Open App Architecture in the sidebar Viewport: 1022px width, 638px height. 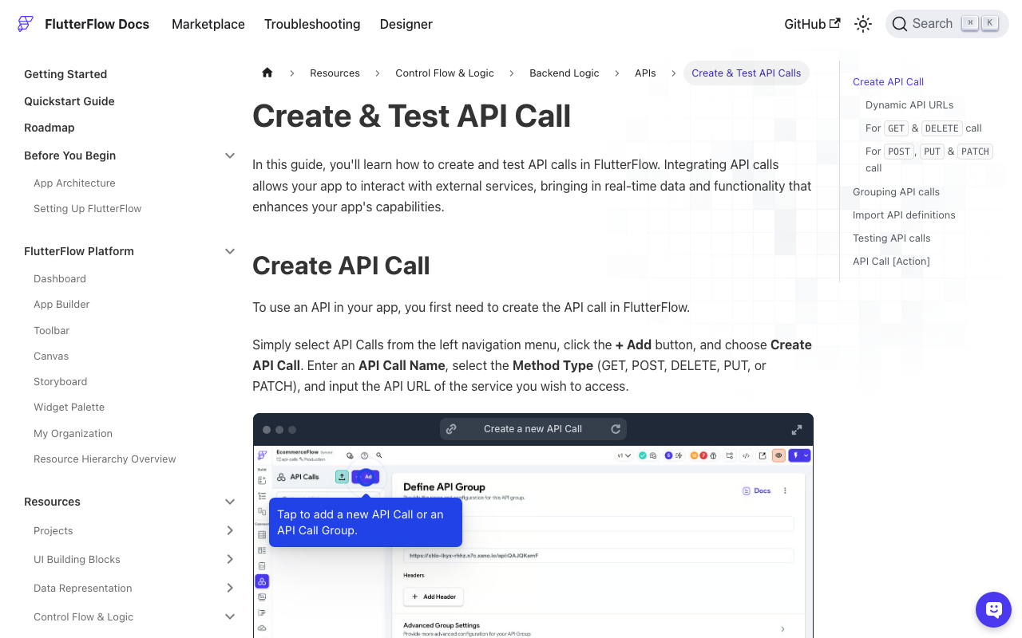tap(74, 183)
